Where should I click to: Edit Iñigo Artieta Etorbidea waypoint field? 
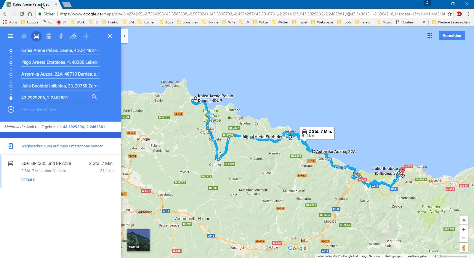[60, 62]
